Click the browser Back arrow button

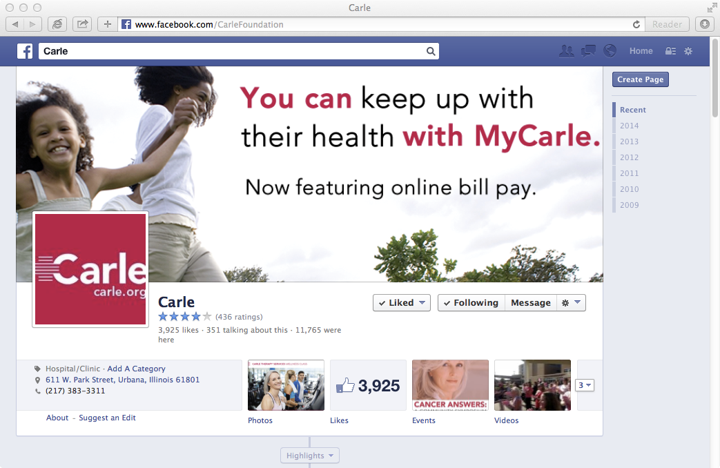click(x=14, y=24)
